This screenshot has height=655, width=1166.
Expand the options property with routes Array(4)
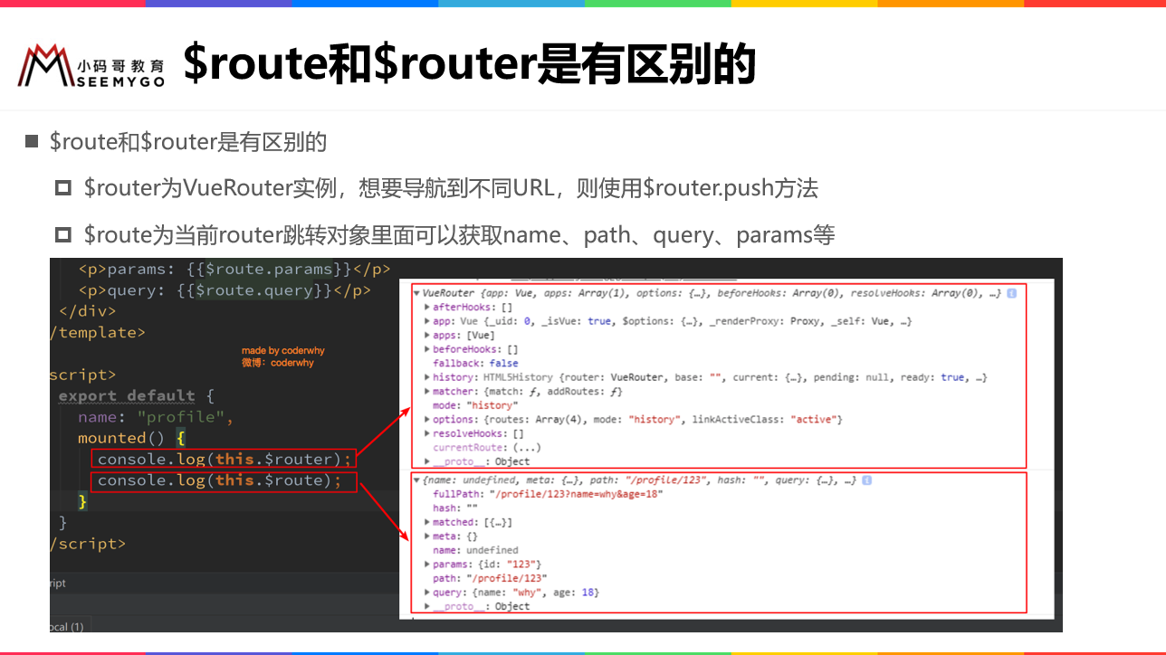point(426,420)
